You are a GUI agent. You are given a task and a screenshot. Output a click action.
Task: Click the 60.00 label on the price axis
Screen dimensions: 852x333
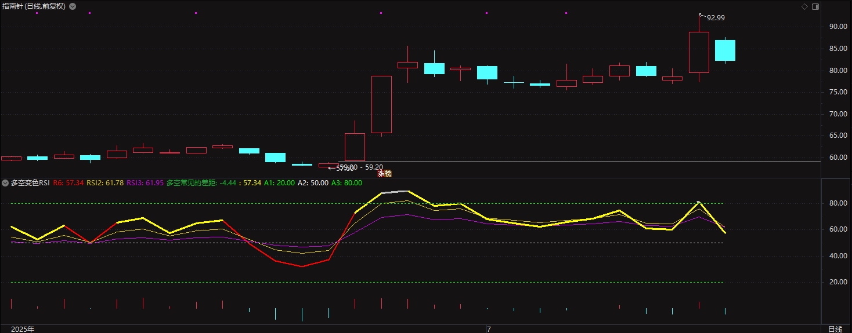coord(837,158)
